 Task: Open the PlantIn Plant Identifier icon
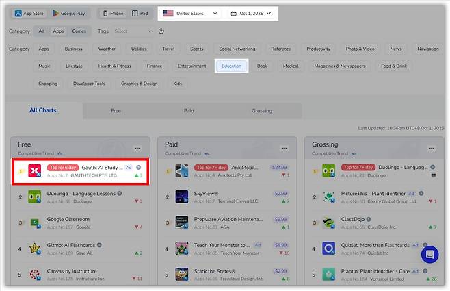pos(328,275)
